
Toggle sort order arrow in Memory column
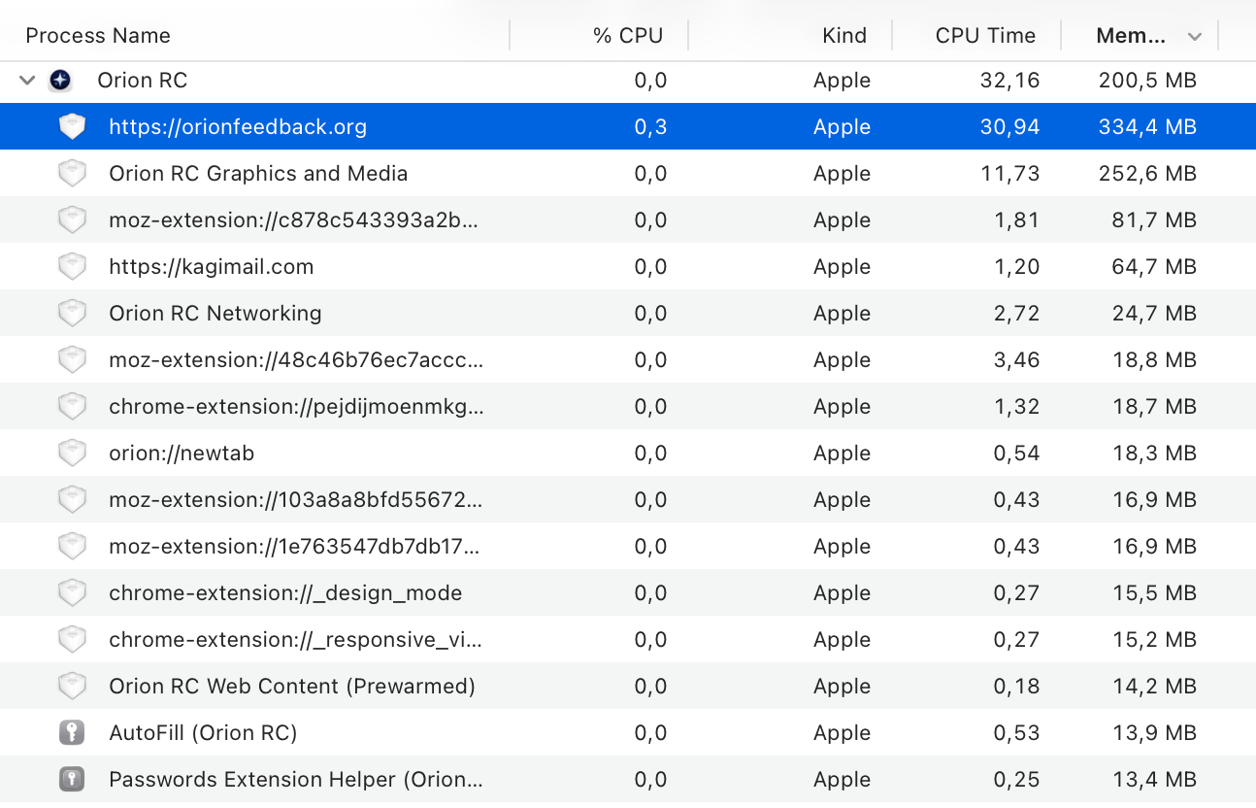1195,37
